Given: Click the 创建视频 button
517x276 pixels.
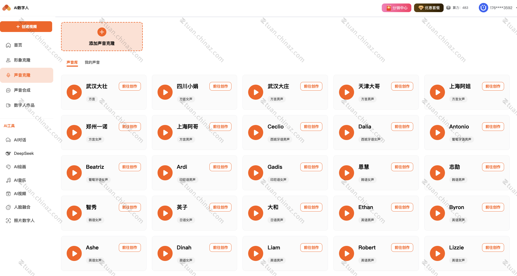Looking at the screenshot, I should tap(26, 27).
